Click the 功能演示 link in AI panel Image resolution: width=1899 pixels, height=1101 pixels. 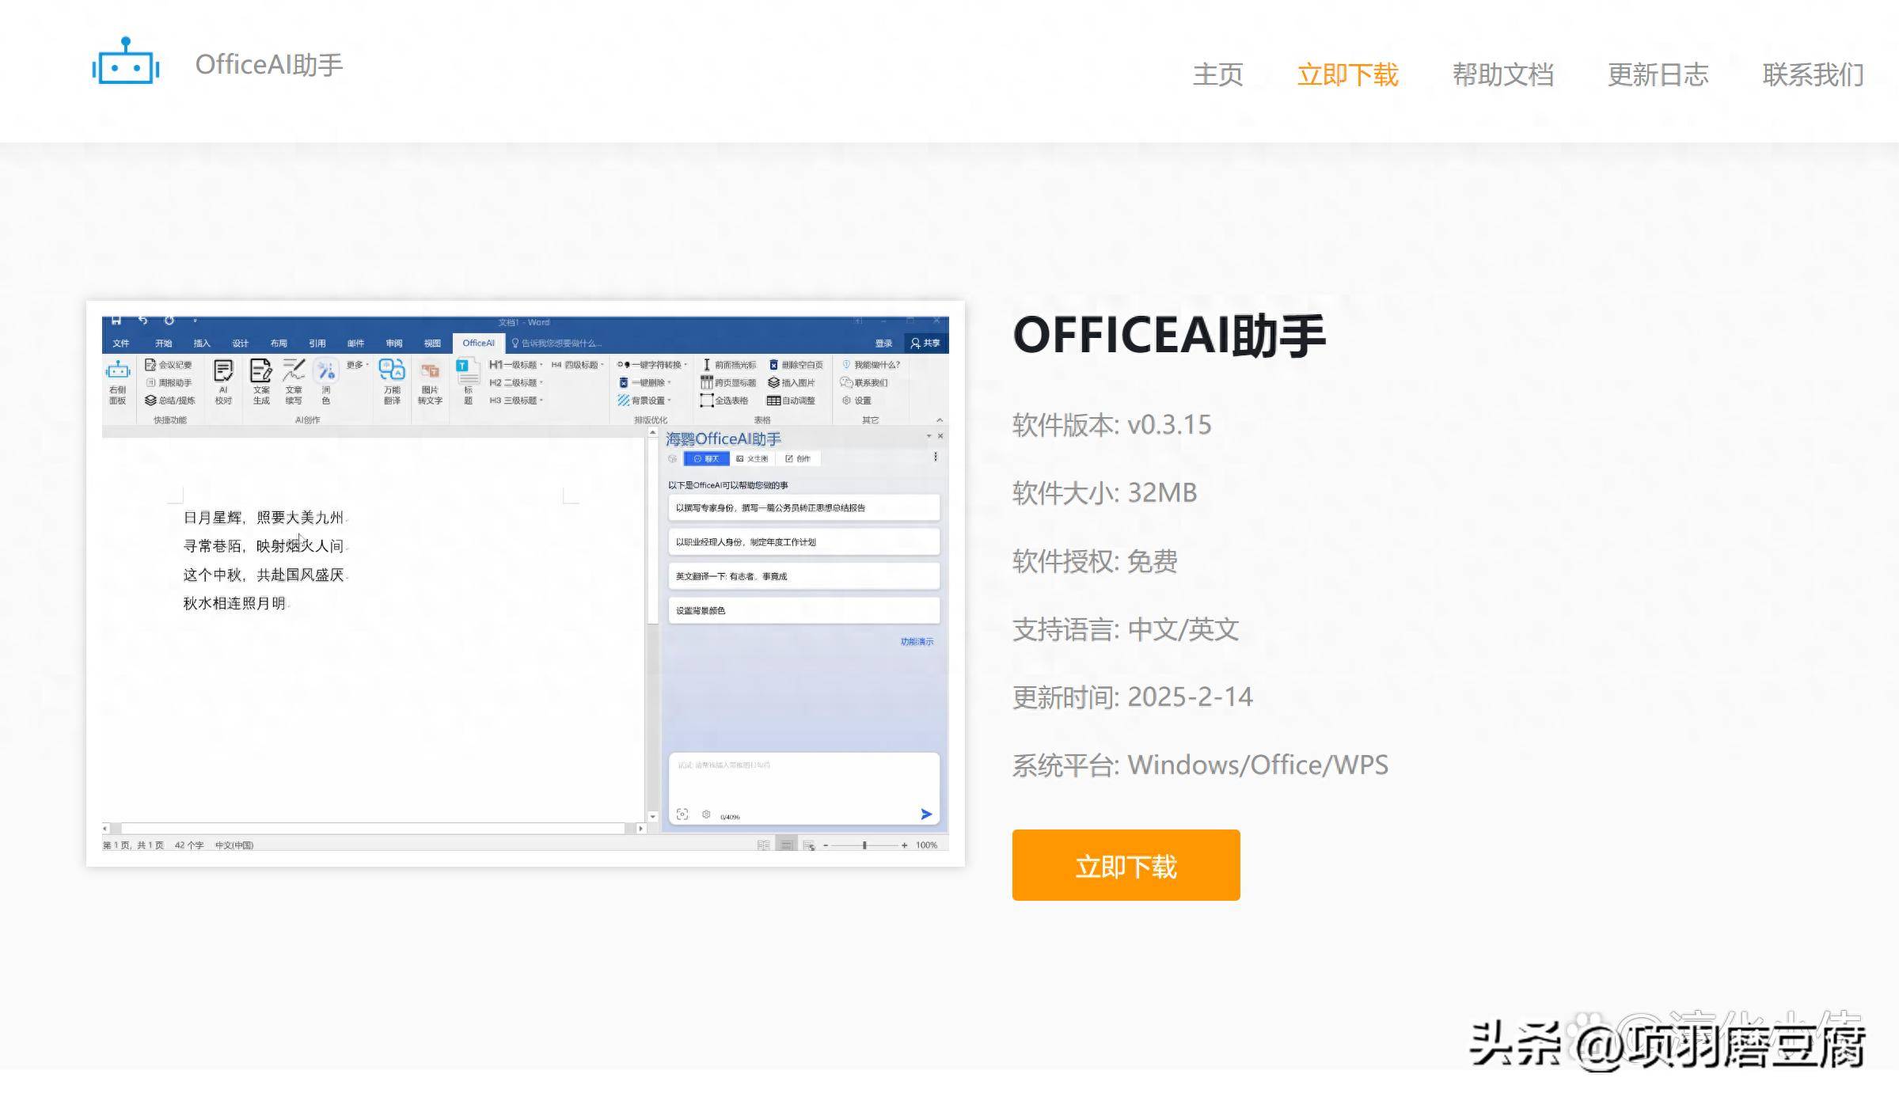[x=917, y=642]
